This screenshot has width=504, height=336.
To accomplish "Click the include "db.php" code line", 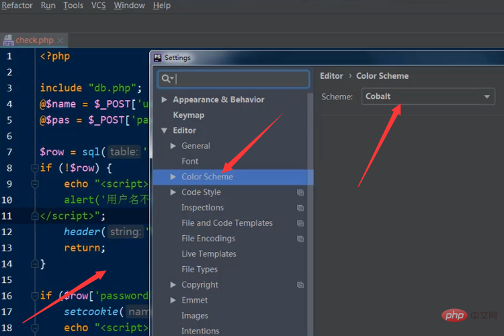I will (91, 88).
